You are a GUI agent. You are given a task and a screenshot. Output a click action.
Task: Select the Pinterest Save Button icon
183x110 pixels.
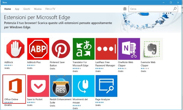[x=61, y=49]
